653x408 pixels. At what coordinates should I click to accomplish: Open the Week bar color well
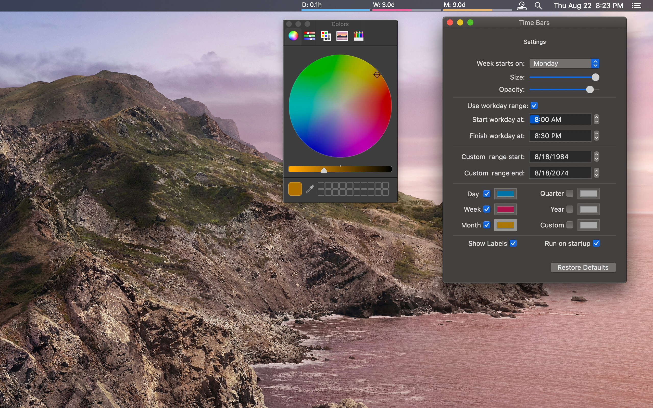click(x=505, y=209)
